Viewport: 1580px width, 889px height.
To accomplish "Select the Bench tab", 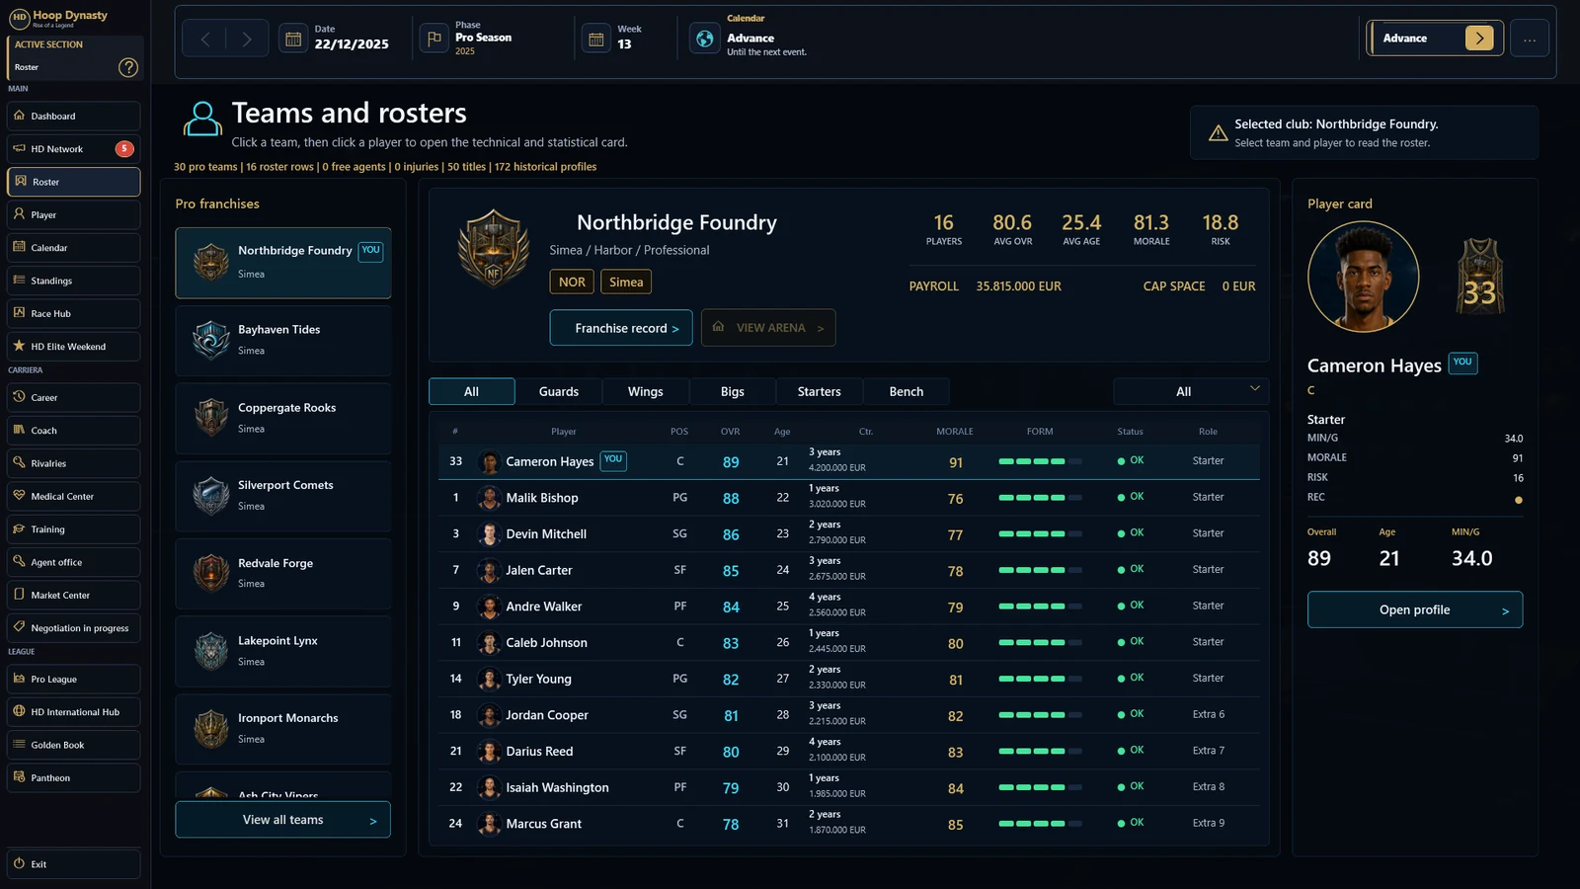I will tap(907, 391).
